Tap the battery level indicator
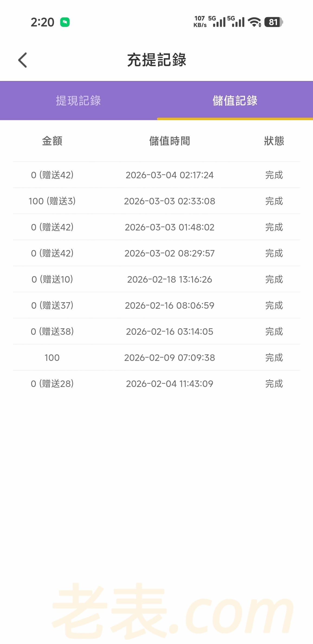Viewport: 313px width, 644px height. [x=273, y=22]
